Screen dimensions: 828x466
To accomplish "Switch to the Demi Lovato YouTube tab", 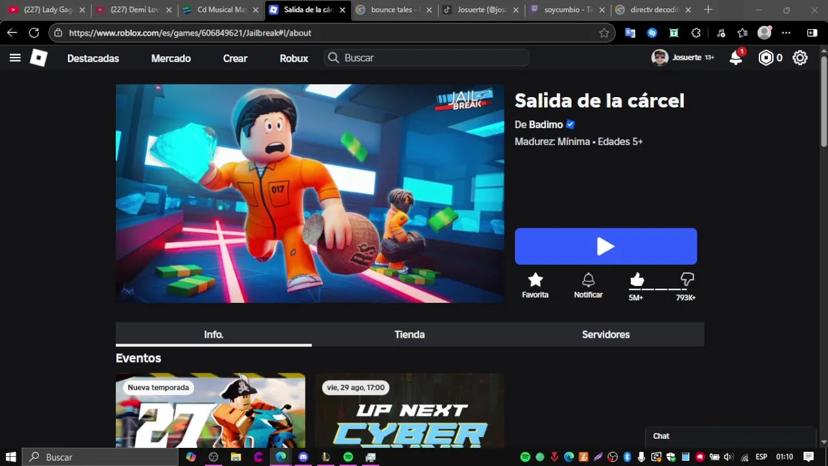I will 133,10.
